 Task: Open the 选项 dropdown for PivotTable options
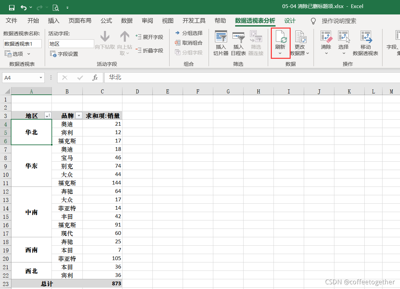coord(17,54)
